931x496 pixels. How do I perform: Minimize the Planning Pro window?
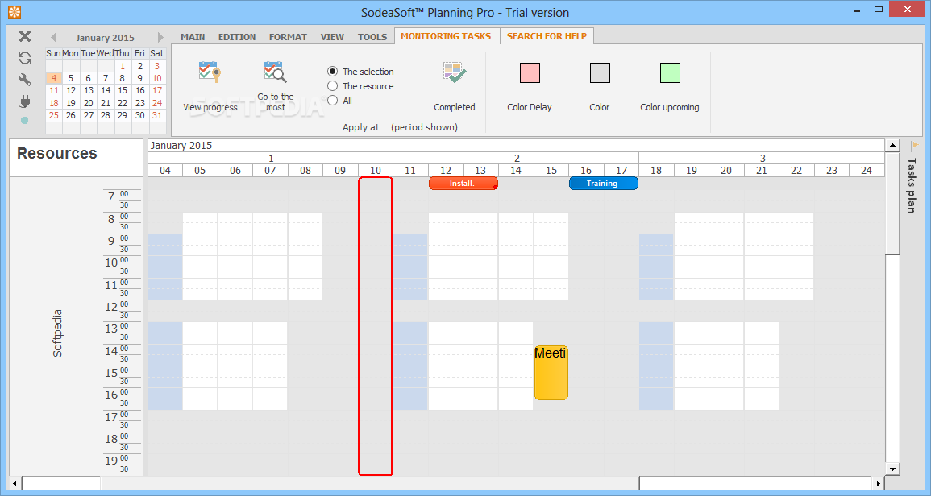[x=858, y=10]
